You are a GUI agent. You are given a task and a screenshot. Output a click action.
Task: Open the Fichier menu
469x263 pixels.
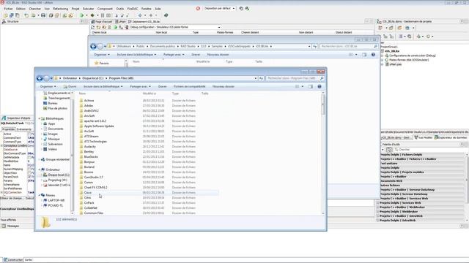click(x=8, y=9)
